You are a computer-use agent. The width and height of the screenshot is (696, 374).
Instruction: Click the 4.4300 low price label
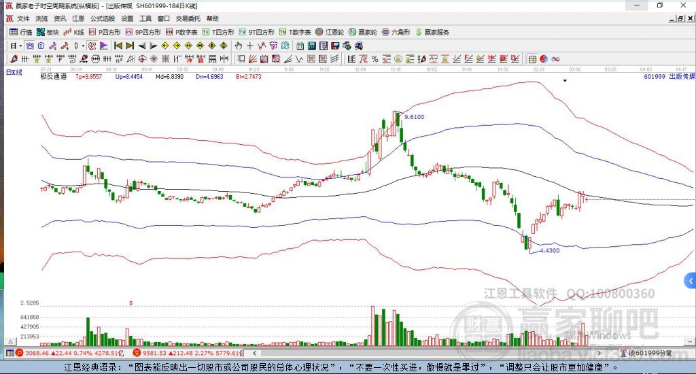549,250
